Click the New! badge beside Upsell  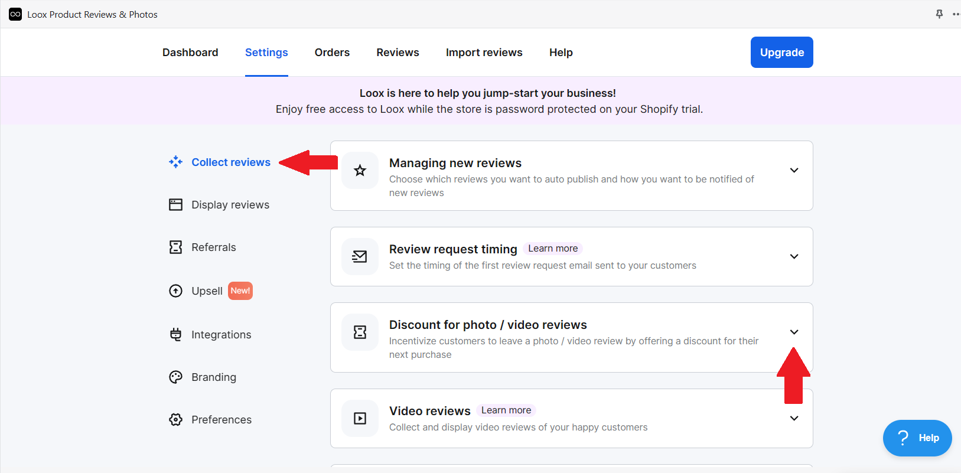click(240, 291)
